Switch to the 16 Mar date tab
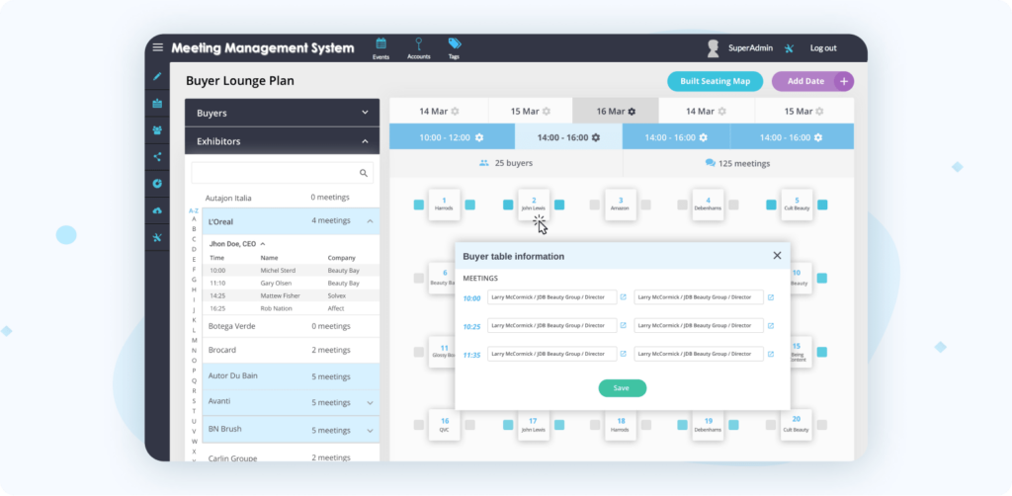This screenshot has height=496, width=1012. (x=616, y=111)
